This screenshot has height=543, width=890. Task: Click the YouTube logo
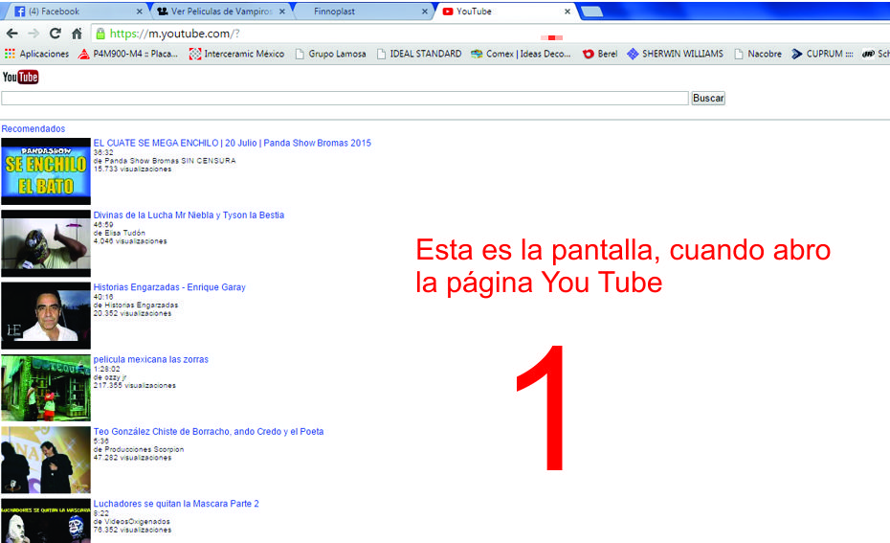[20, 77]
